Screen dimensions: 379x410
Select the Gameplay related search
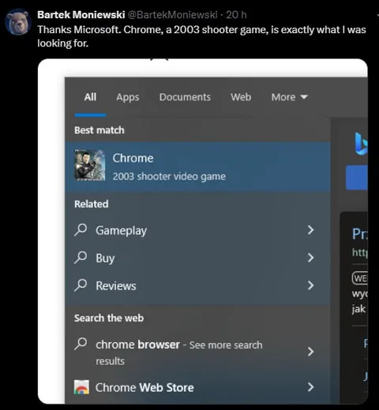[x=197, y=230]
